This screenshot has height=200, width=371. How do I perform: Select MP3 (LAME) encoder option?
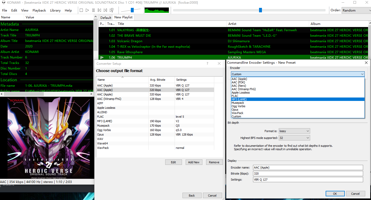tap(298, 99)
